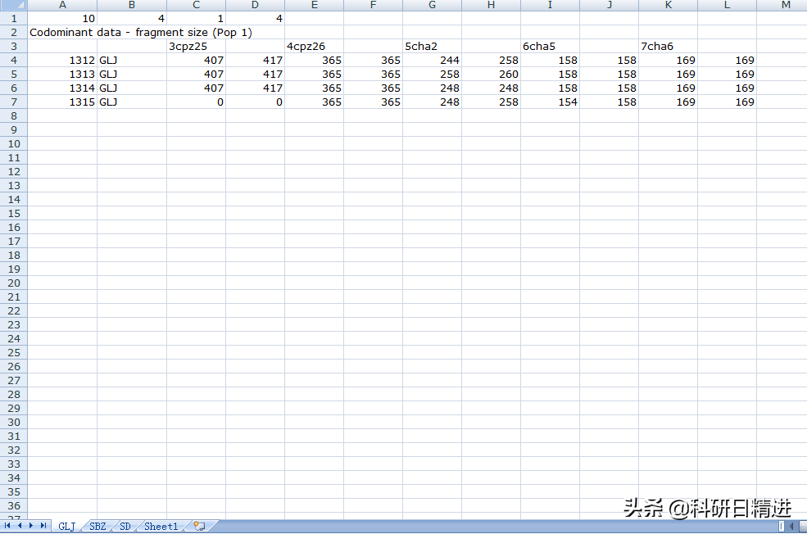Select sample ID cell '1314'
The image size is (807, 534).
coord(62,88)
